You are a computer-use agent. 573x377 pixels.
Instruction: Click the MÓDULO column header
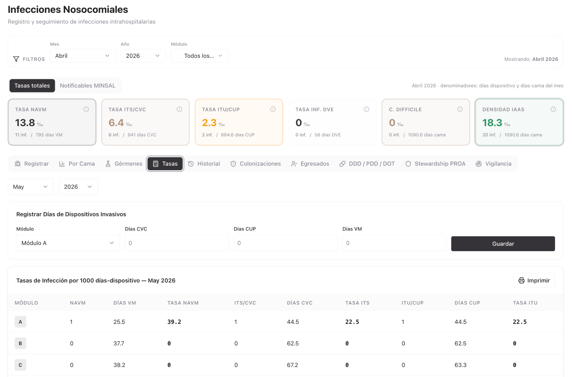click(27, 303)
